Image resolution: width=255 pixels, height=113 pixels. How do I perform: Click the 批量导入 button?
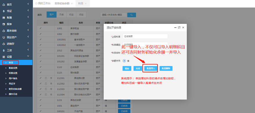tap(151, 69)
